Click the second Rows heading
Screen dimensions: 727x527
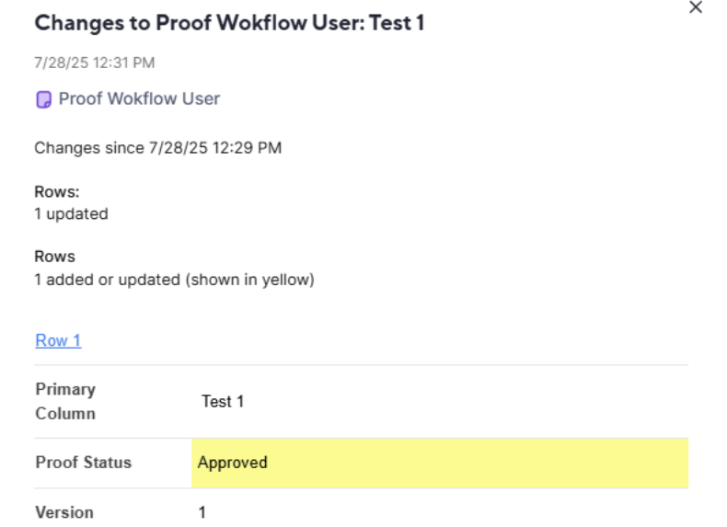click(x=54, y=257)
